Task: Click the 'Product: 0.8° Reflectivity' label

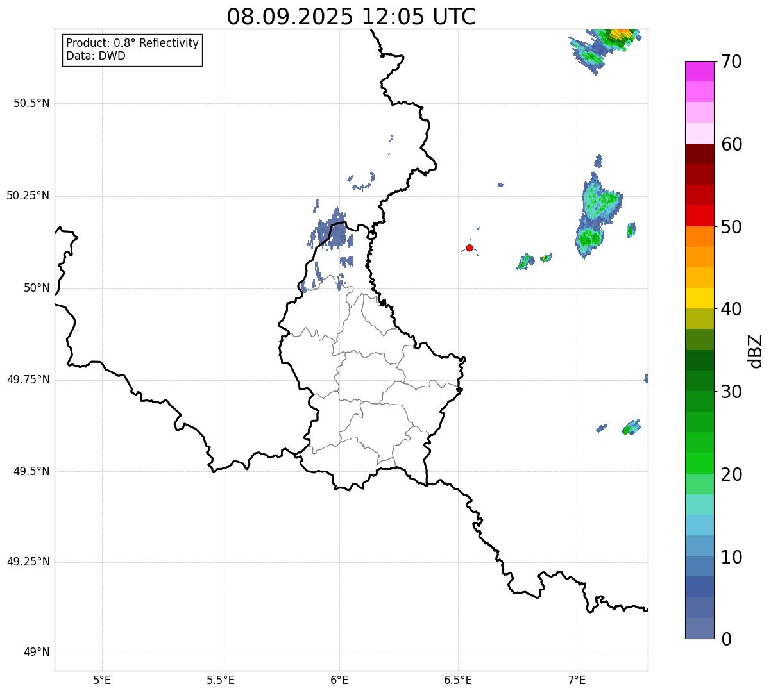Action: click(133, 43)
